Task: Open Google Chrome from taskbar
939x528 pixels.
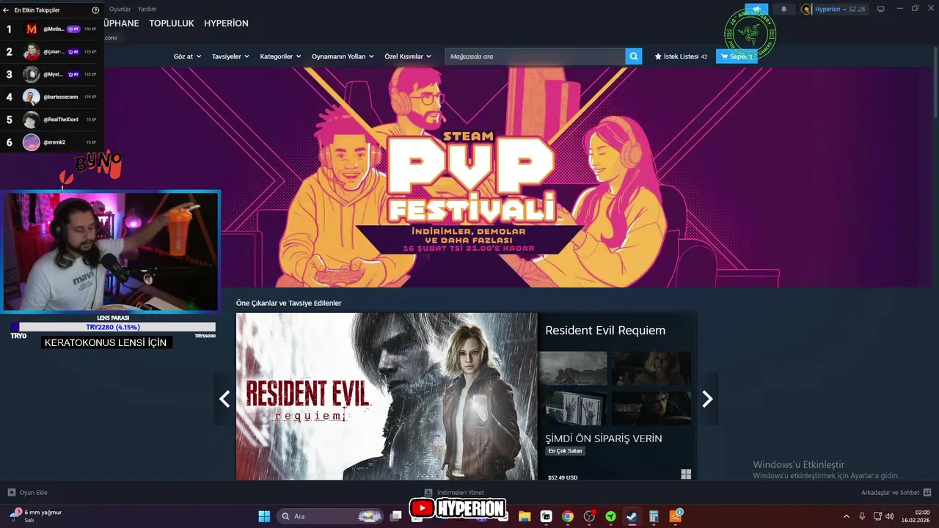Action: pos(567,516)
